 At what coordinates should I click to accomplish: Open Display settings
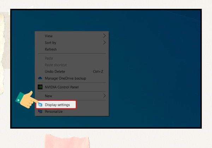[56, 105]
